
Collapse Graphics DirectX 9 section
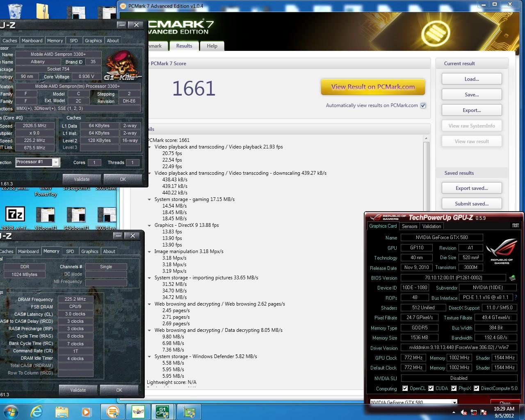150,225
